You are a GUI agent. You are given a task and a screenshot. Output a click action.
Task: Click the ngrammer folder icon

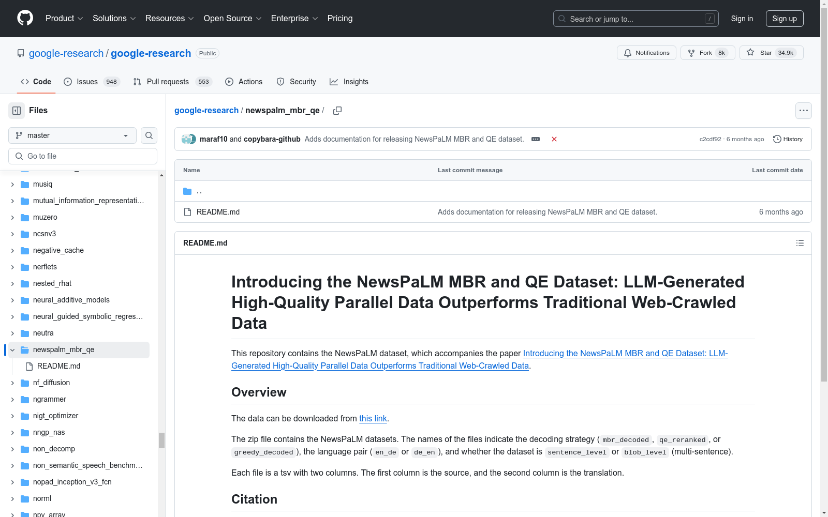coord(25,399)
